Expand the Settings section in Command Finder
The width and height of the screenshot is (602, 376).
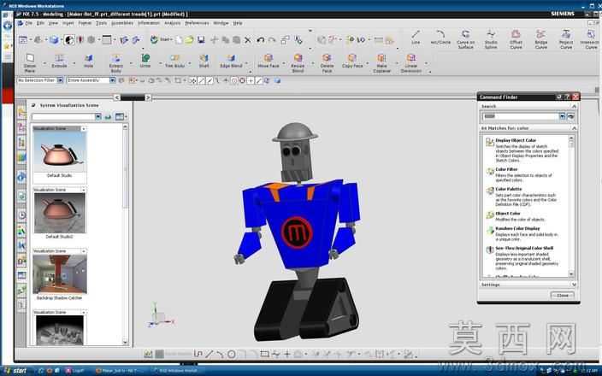[574, 285]
